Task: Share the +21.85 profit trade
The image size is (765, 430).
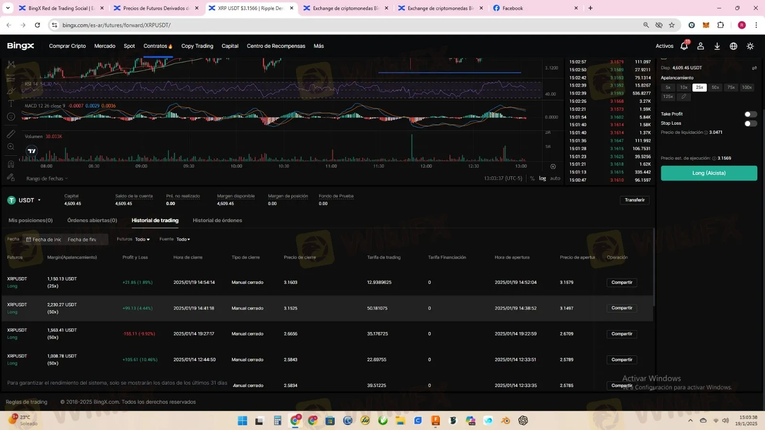Action: (x=622, y=282)
